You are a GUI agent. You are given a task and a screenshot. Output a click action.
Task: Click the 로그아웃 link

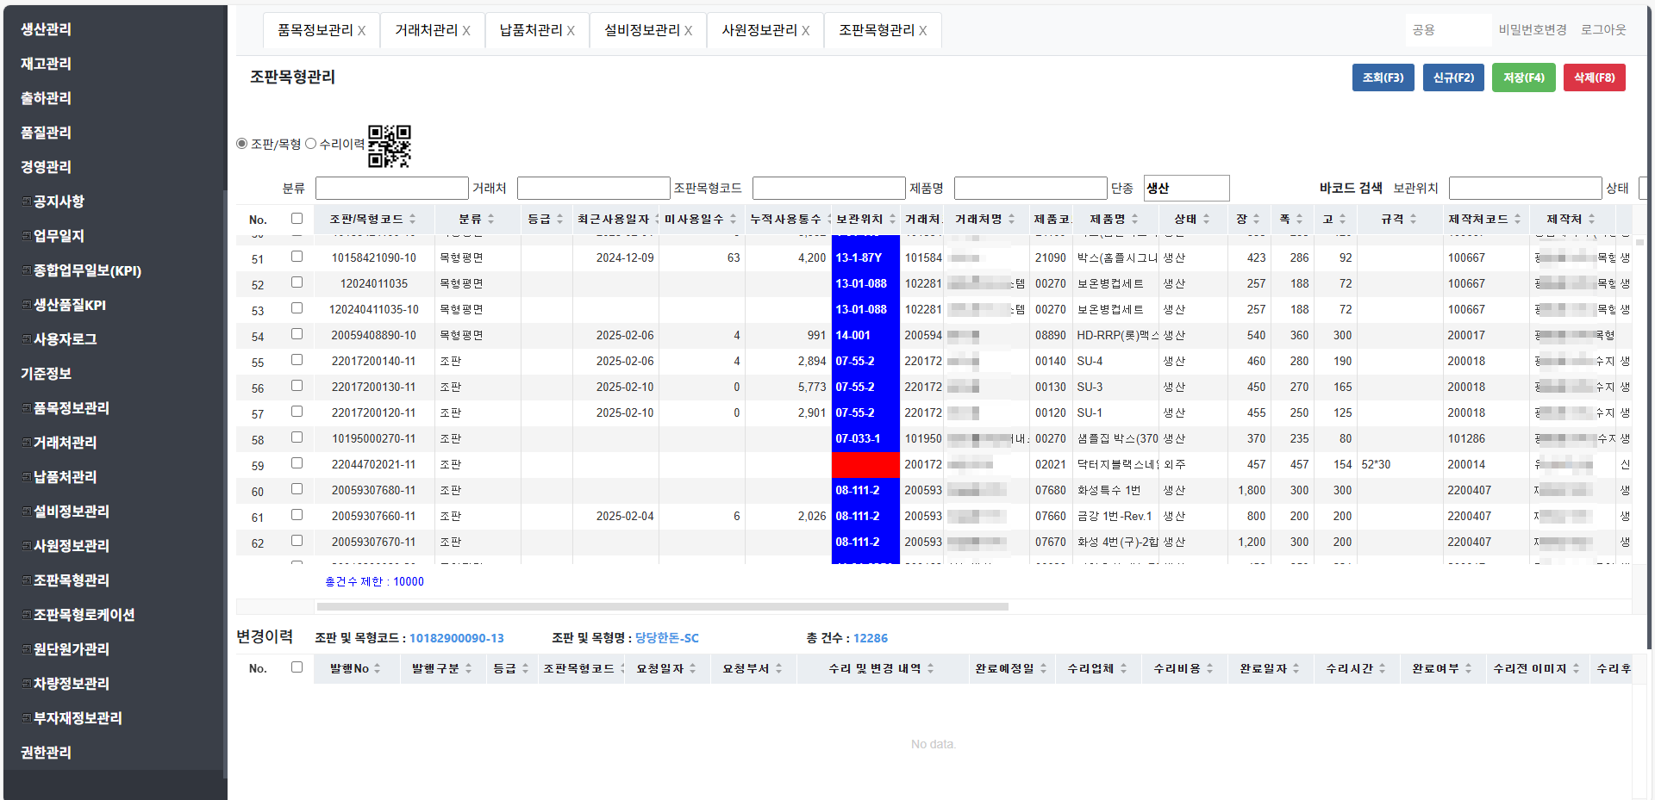(1603, 30)
